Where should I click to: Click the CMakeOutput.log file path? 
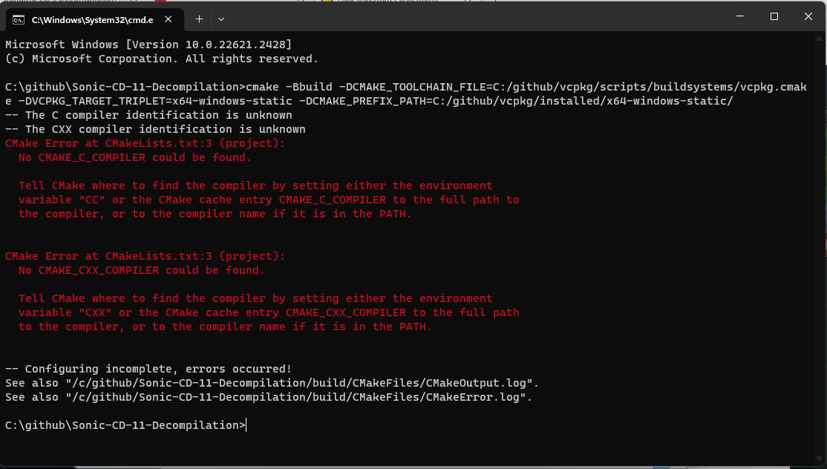pos(302,383)
